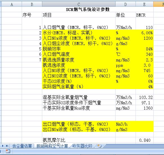Click the 入口烟气量 row label cell

pos(79,27)
